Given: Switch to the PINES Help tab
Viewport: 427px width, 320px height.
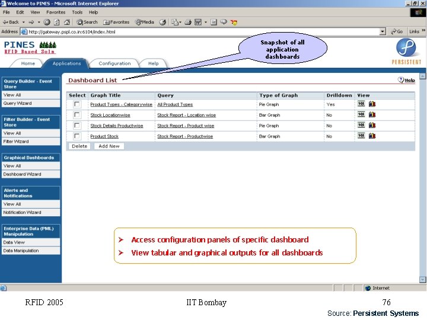Looking at the screenshot, I should 154,63.
